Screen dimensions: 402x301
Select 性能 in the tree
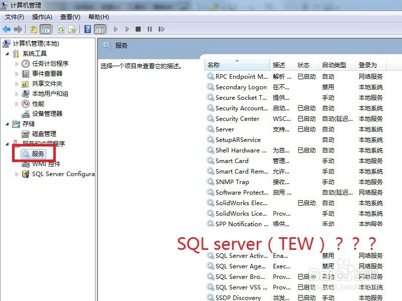tap(38, 104)
